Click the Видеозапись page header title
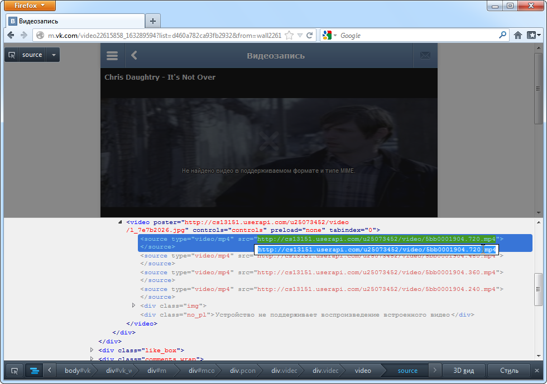Image resolution: width=547 pixels, height=384 pixels. click(x=276, y=56)
